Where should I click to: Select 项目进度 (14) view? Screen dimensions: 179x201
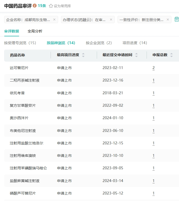tap(135, 43)
